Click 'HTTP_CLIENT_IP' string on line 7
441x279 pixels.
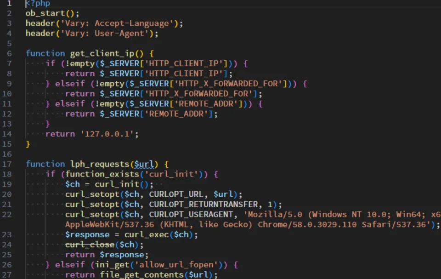pyautogui.click(x=186, y=63)
